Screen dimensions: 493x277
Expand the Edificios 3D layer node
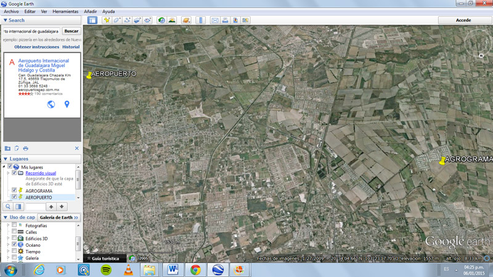click(x=8, y=238)
